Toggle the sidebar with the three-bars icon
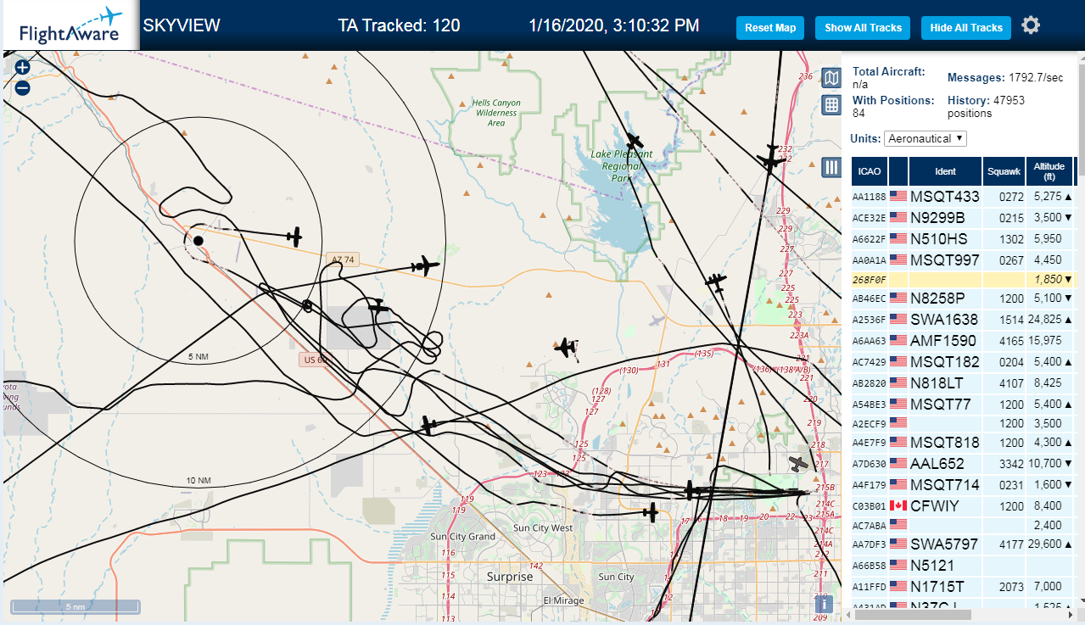 coord(831,167)
